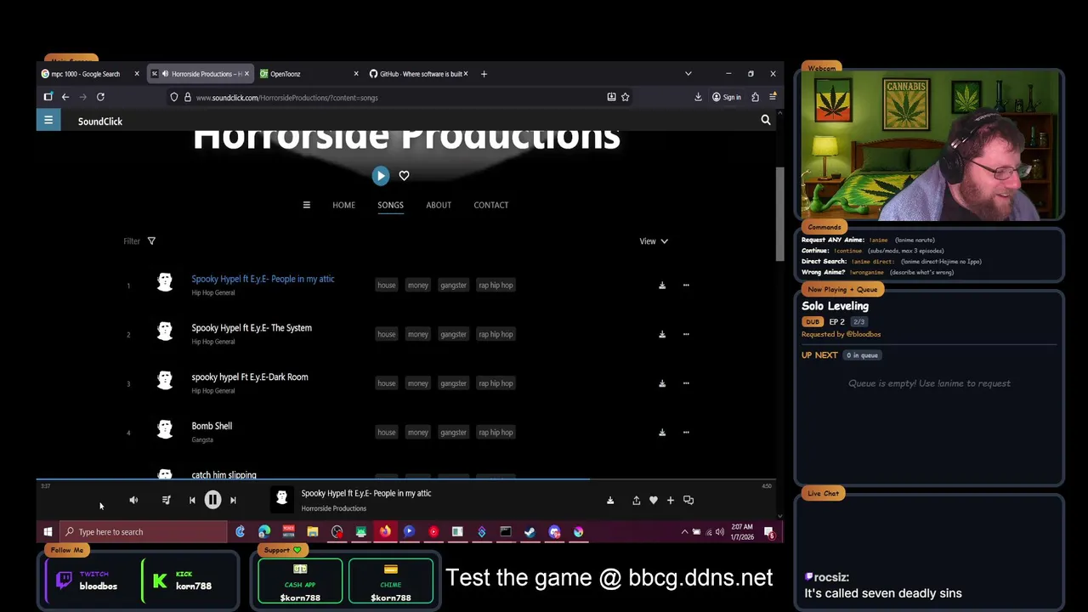Open the CONTACT tab
Viewport: 1088px width, 612px height.
coord(491,205)
